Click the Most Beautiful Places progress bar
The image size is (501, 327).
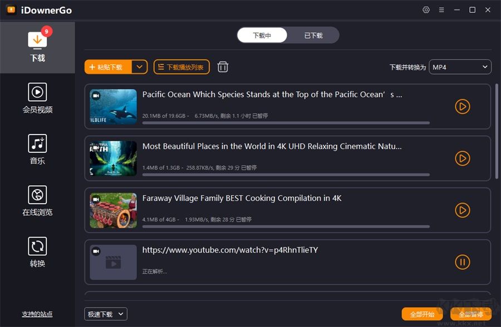[x=286, y=175]
